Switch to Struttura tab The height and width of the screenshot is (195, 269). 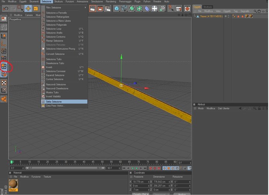(x=208, y=7)
